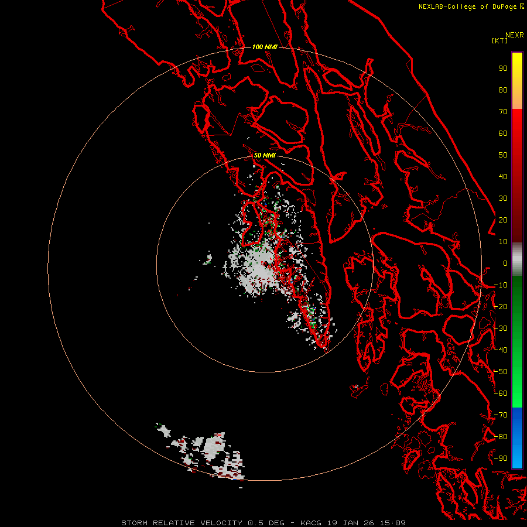
Task: Click the 15:09 timestamp text
Action: pos(393,523)
